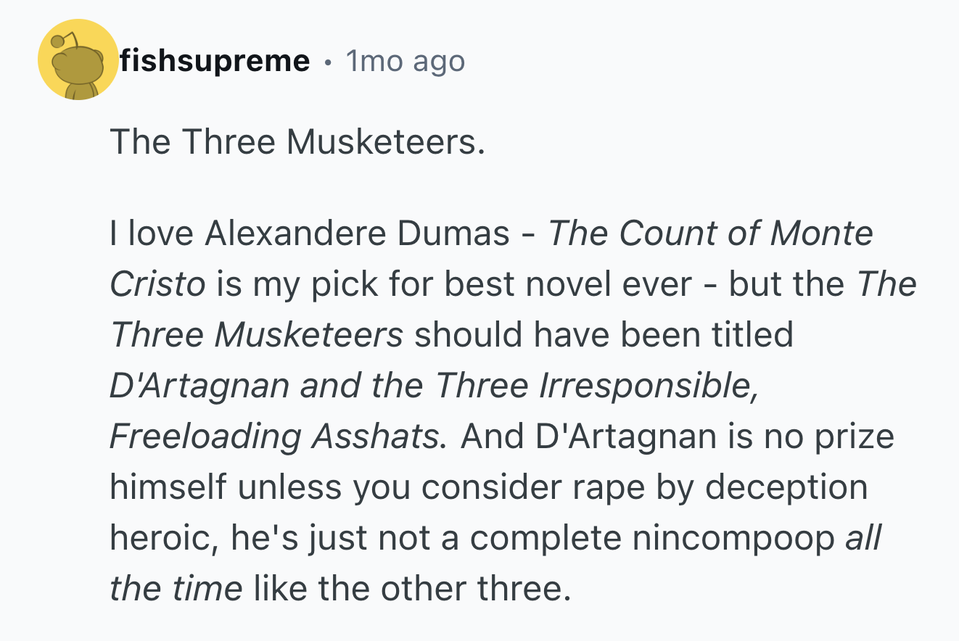Click the italic title 'The Count of Monte'

[x=710, y=233]
